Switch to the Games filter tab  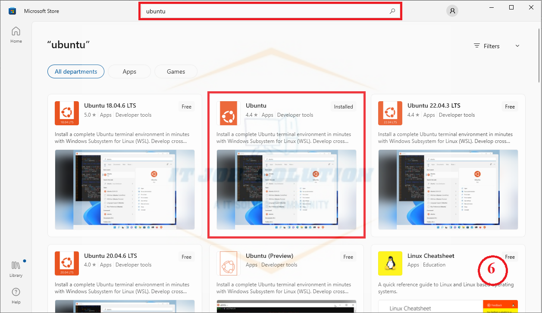(176, 72)
